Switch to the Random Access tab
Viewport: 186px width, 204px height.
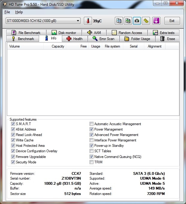click(x=127, y=32)
